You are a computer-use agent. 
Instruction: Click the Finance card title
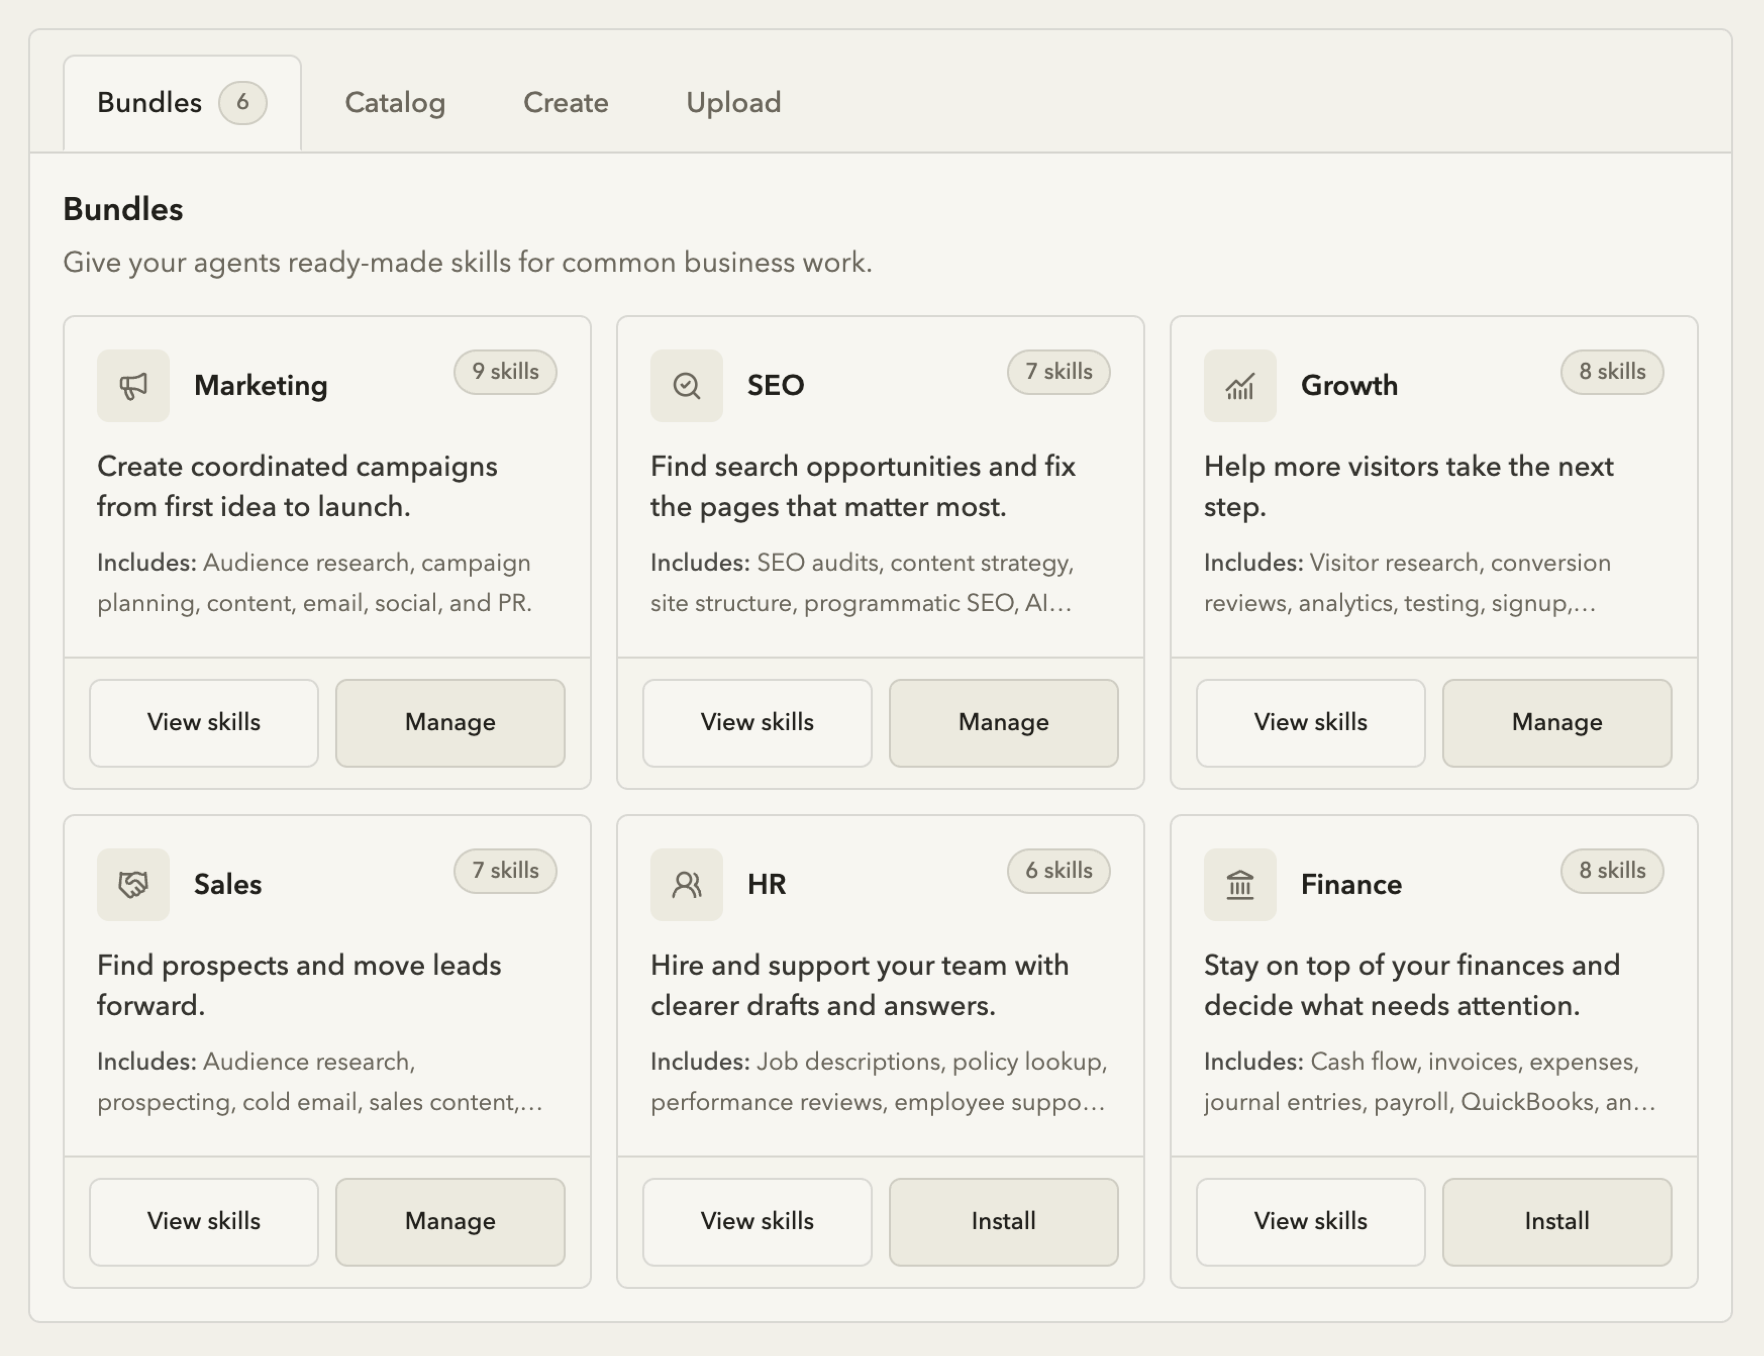[1351, 885]
